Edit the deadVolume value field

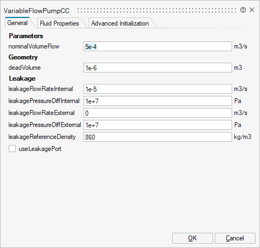pos(158,68)
